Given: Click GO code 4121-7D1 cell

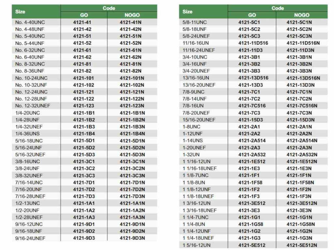Looking at the screenshot, I should [x=84, y=182].
